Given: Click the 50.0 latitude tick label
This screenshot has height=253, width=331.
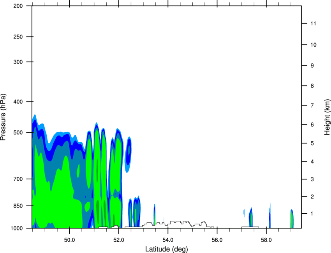Looking at the screenshot, I should (69, 240).
